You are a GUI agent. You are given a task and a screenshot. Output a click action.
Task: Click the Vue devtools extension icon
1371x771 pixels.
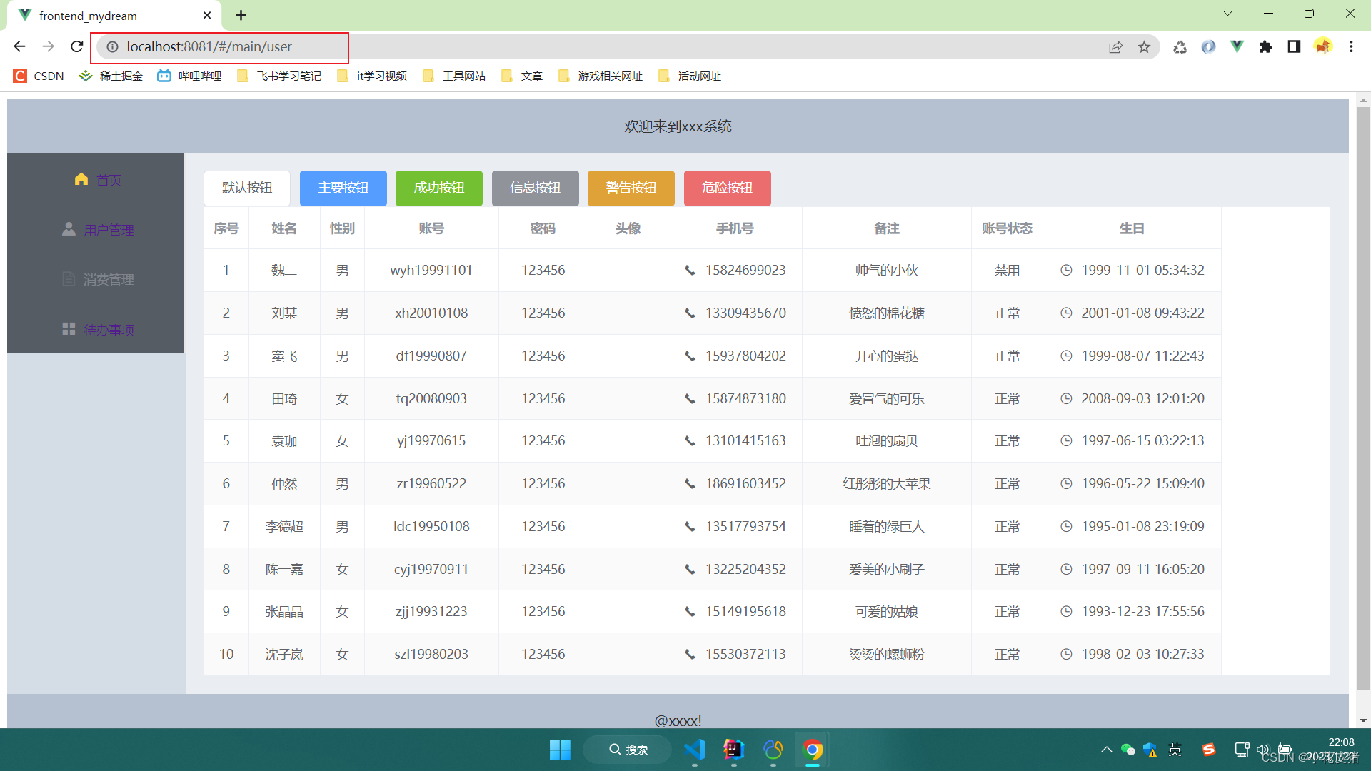point(1237,46)
